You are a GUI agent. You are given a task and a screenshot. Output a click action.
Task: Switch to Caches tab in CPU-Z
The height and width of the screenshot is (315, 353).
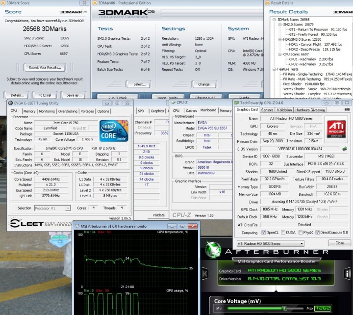coord(191,110)
